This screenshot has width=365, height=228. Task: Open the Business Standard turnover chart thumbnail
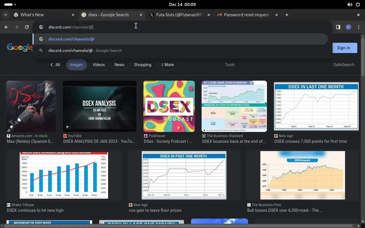pyautogui.click(x=234, y=106)
